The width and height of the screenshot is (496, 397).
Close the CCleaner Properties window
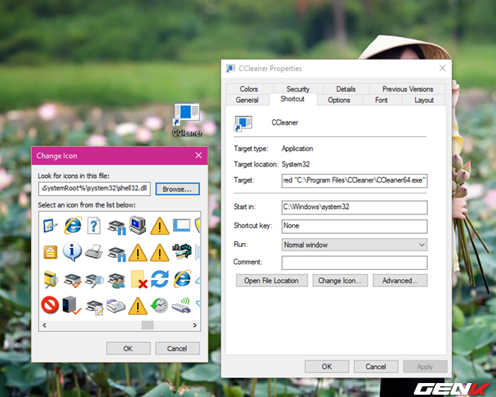click(443, 68)
